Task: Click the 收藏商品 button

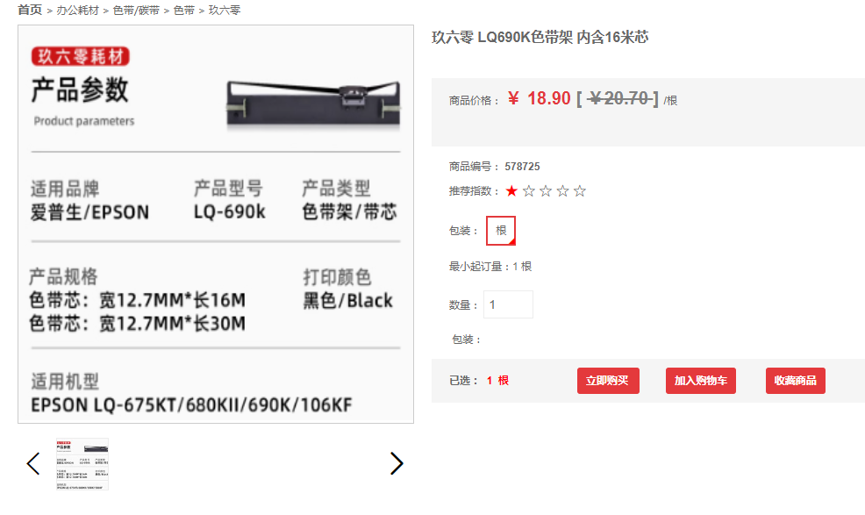Action: [x=796, y=381]
